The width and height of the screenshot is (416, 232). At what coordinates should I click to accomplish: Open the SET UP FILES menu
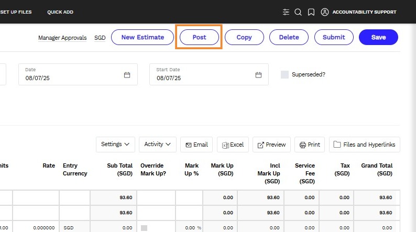[16, 12]
